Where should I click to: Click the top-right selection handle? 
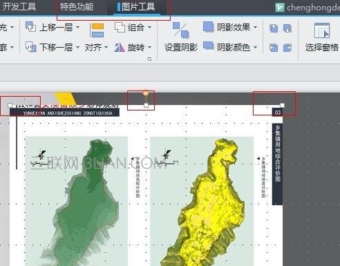click(282, 105)
